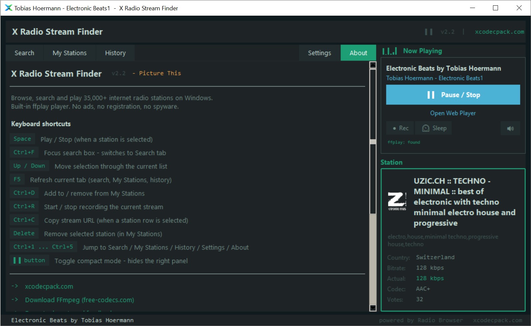Click 'ffplay: found' status text
The image size is (531, 326).
404,142
